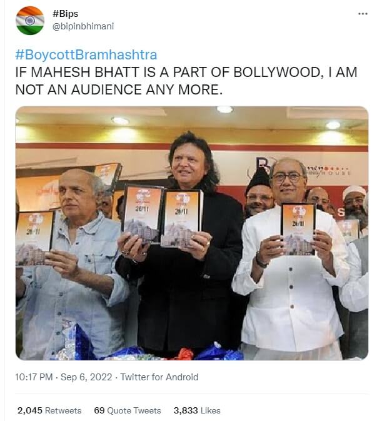Show the 3,833 Likes list
The image size is (377, 421).
[197, 410]
